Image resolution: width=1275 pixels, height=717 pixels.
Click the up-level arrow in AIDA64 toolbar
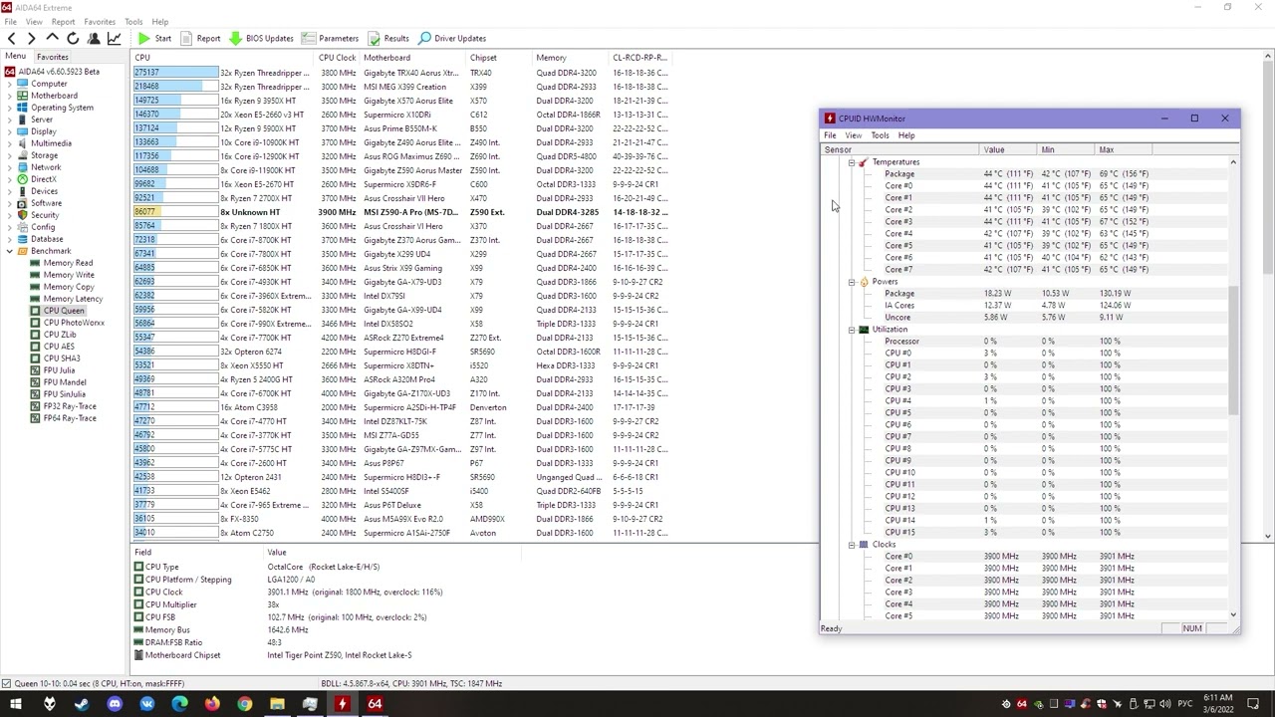[x=53, y=38]
